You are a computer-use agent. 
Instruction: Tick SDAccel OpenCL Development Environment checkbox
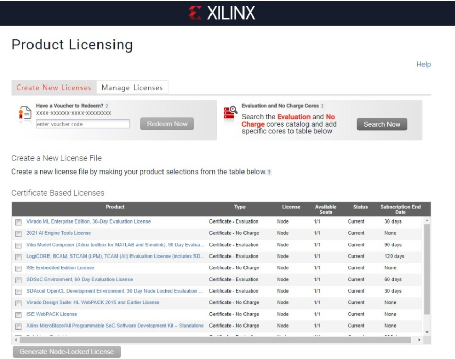(19, 292)
